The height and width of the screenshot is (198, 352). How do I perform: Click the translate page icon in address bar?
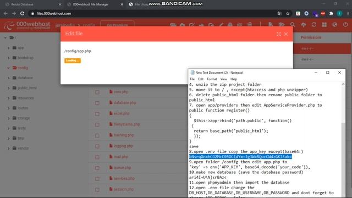(279, 13)
